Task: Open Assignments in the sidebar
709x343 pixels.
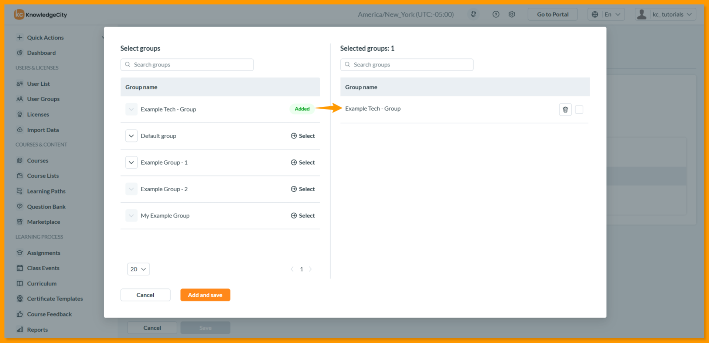Action: pyautogui.click(x=43, y=253)
